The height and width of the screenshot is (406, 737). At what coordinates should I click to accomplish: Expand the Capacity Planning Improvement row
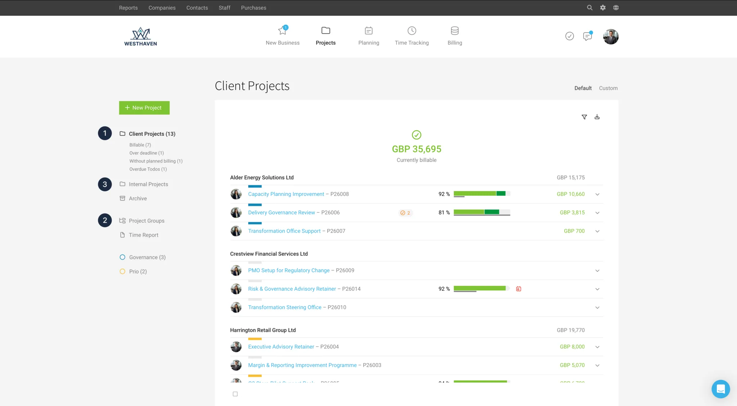(x=597, y=194)
